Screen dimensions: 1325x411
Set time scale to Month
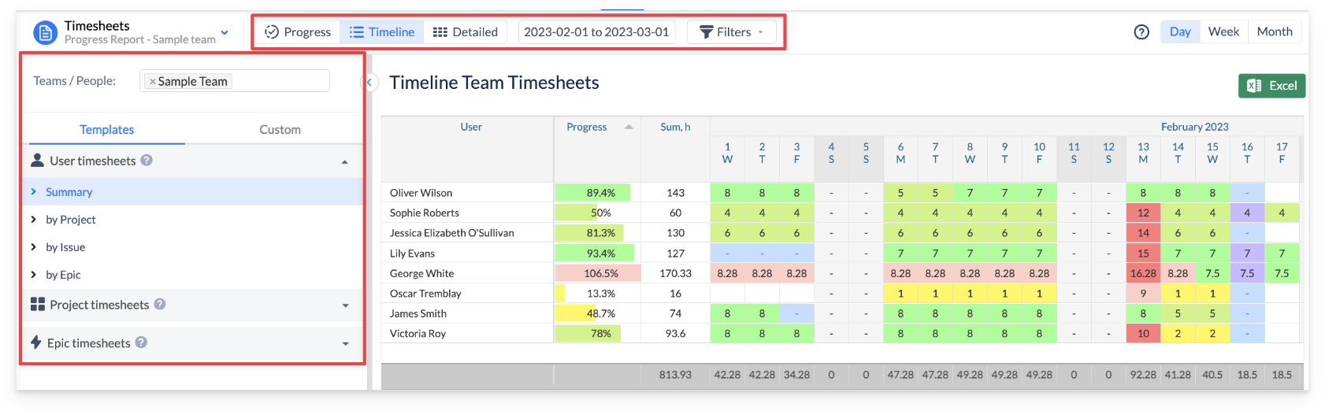(1274, 31)
